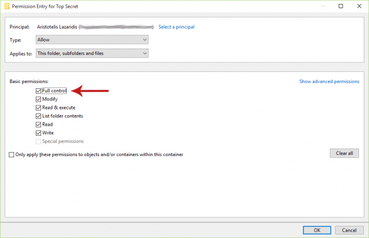Maximize the Permission Entry window

341,6
